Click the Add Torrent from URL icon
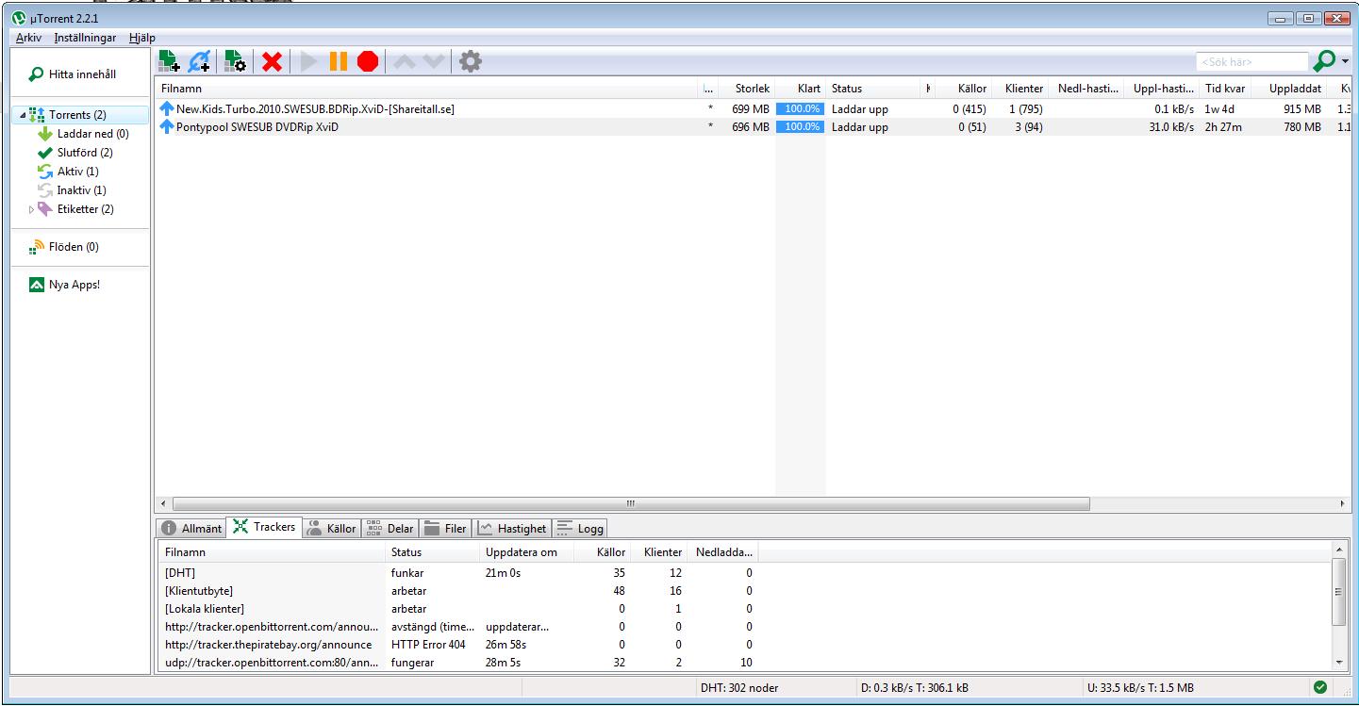The height and width of the screenshot is (706, 1359). coord(200,61)
